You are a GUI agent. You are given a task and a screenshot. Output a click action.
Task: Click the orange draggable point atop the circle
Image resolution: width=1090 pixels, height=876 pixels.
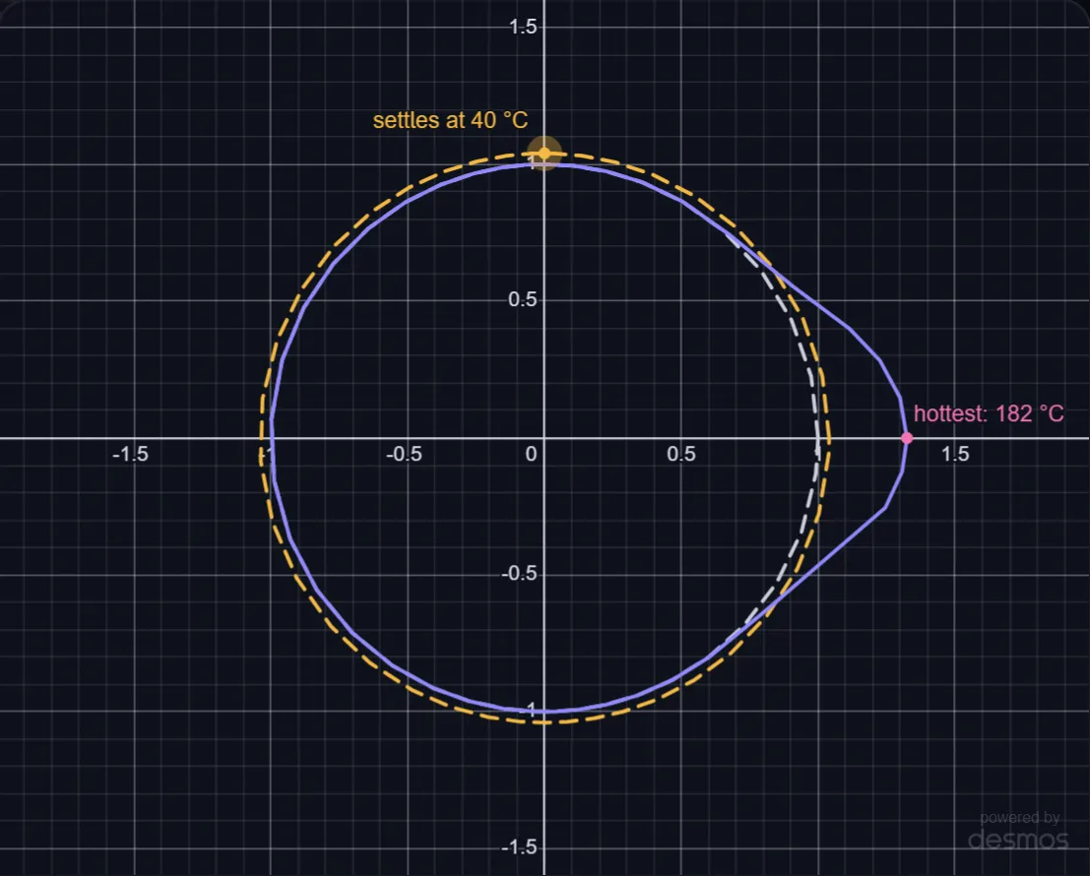click(x=545, y=153)
